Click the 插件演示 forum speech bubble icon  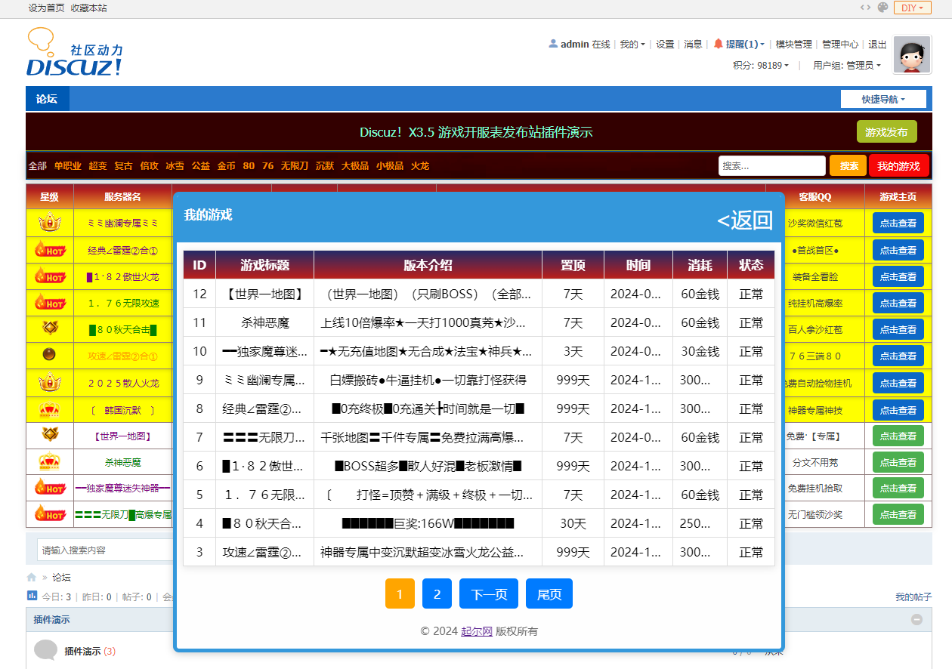(x=46, y=650)
